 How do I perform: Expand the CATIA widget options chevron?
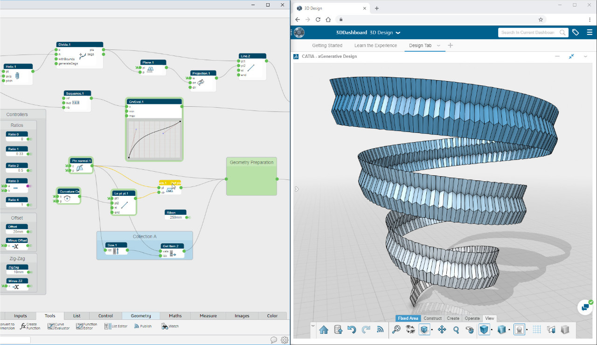click(586, 56)
